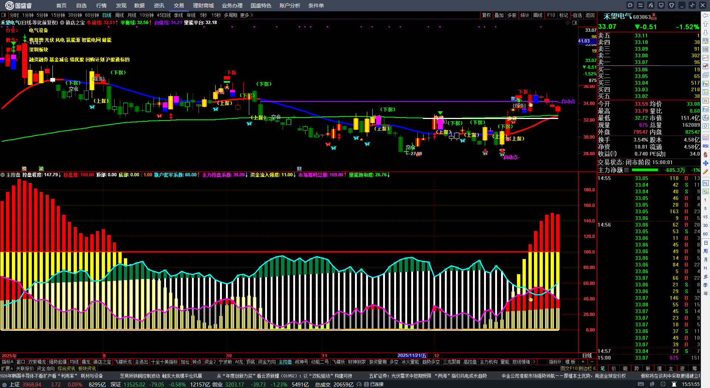Click the keyboard icon in status bar
The width and height of the screenshot is (710, 388).
coord(641,384)
